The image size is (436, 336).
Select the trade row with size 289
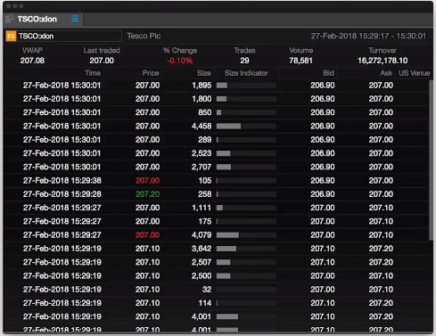point(216,140)
